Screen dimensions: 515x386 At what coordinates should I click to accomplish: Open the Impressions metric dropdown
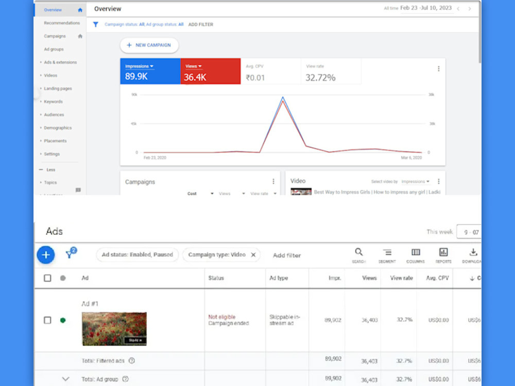[x=139, y=66]
